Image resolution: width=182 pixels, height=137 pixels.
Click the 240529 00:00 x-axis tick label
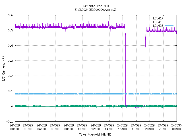[x=15, y=127]
